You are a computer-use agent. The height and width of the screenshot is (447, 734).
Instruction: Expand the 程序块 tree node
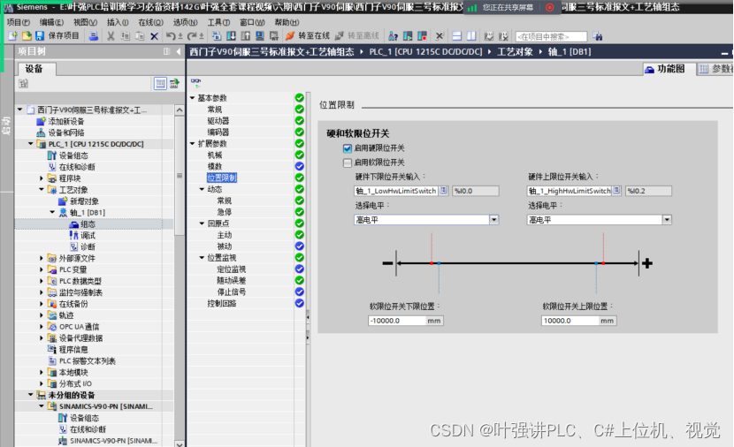pyautogui.click(x=42, y=178)
